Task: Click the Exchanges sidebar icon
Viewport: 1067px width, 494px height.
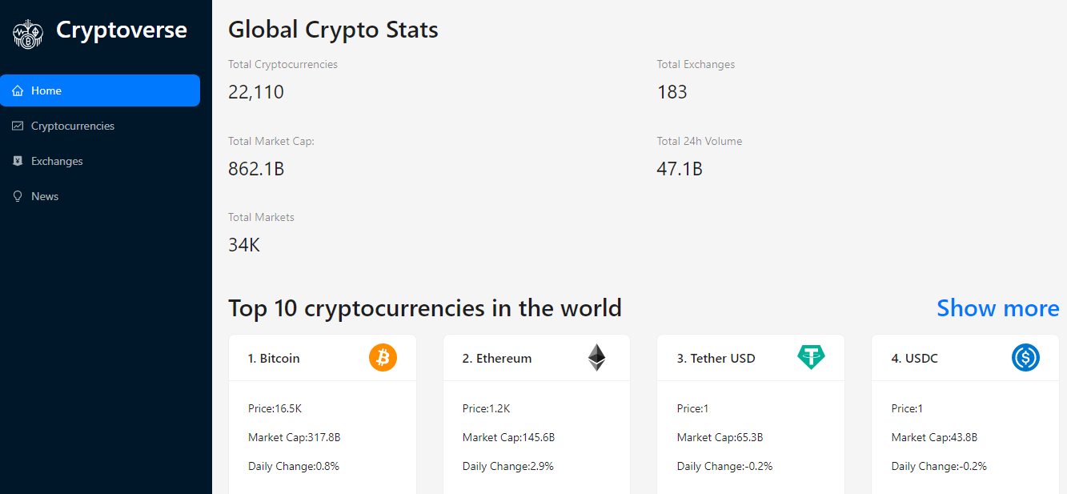Action: 18,161
